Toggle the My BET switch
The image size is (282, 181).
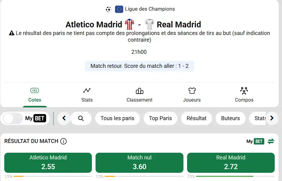(x=12, y=118)
